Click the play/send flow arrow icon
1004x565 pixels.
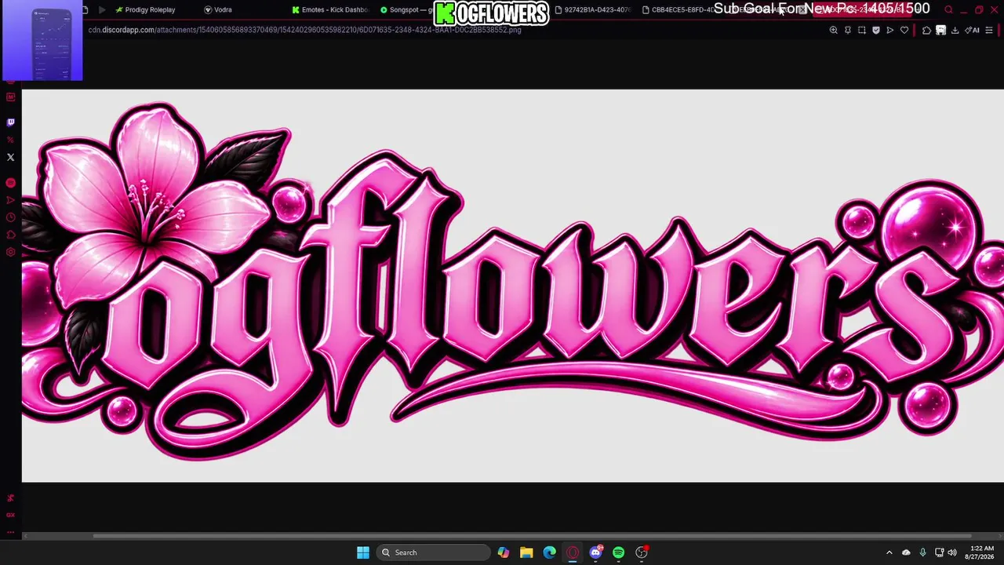890,30
